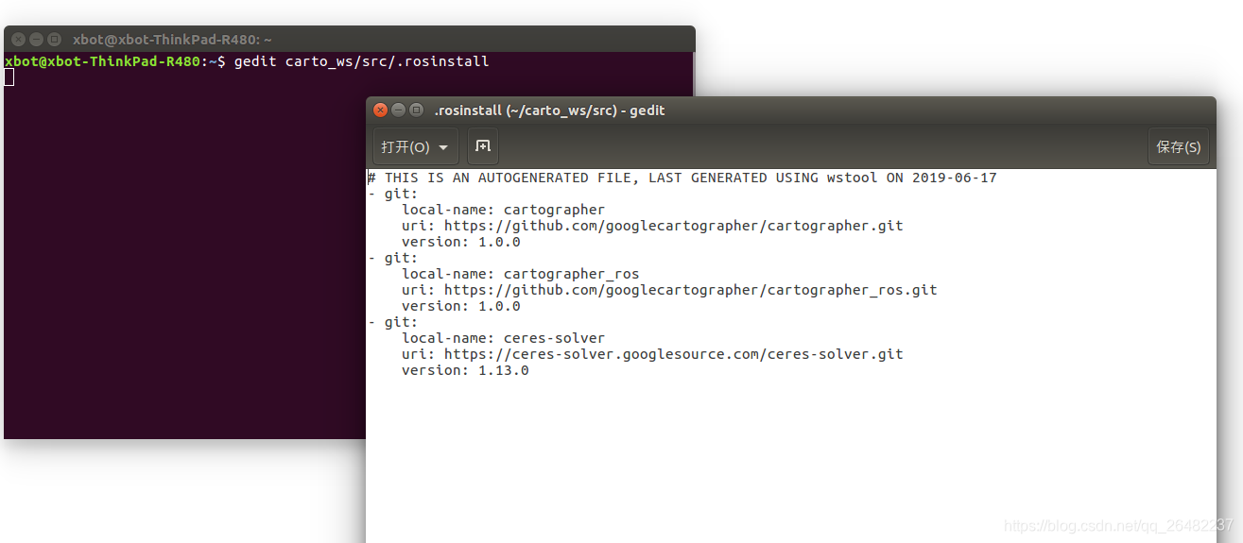Screen dimensions: 1243x543
Task: Close the gedit window
Action: 381,110
